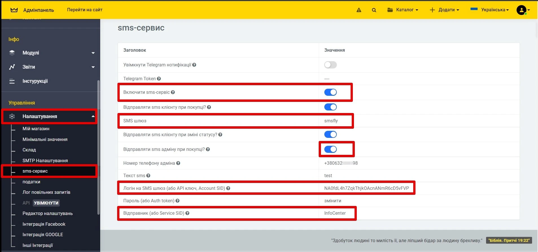Open search with the magnifier icon
The width and height of the screenshot is (538, 252).
(x=374, y=10)
